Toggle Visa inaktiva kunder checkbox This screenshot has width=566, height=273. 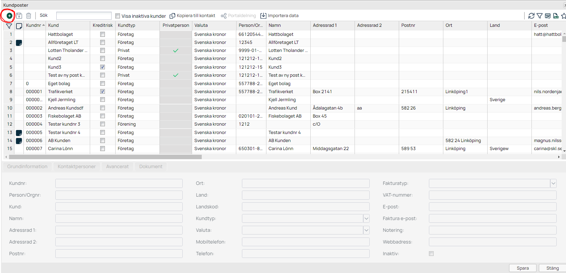coord(118,16)
